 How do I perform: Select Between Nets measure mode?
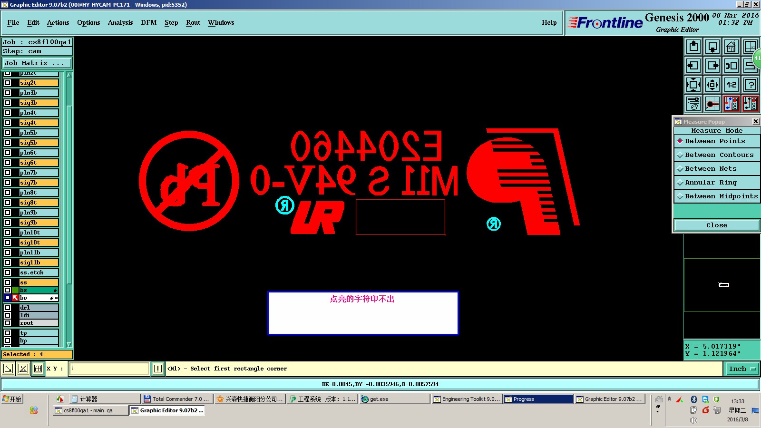(x=717, y=169)
